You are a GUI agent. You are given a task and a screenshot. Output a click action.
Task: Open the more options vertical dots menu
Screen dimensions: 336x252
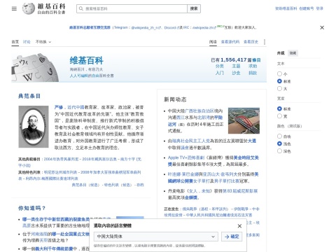point(265,42)
